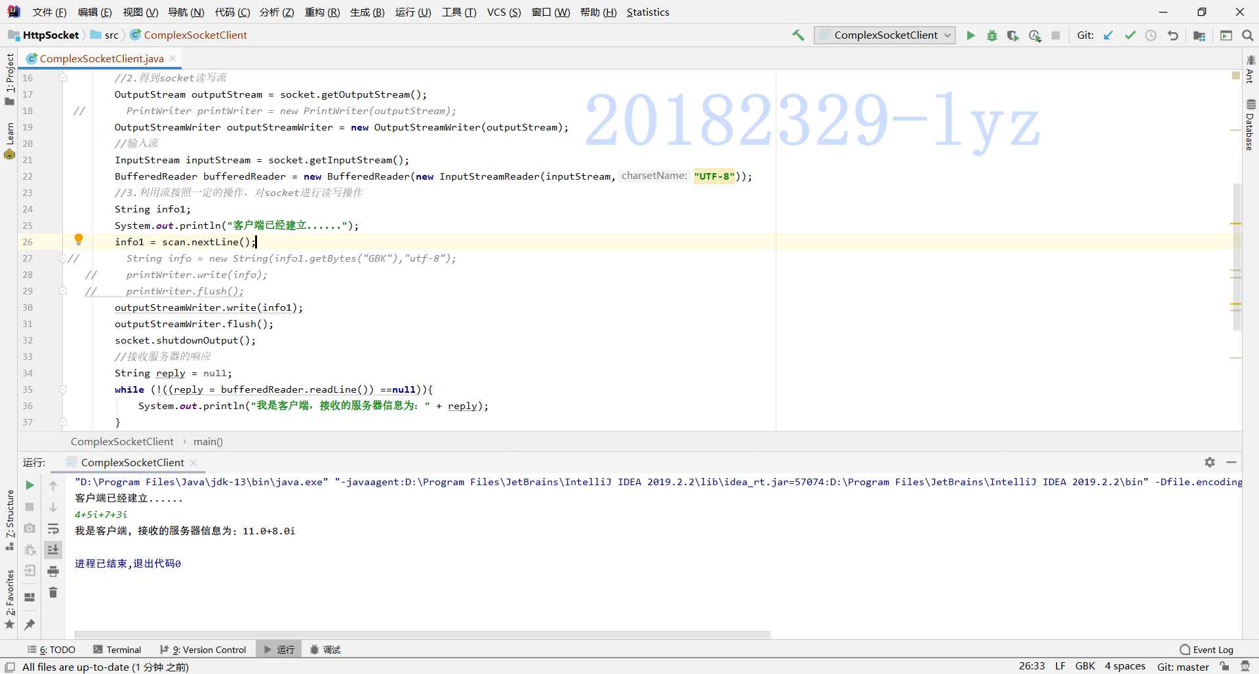Click Git Commit green checkmark
The height and width of the screenshot is (674, 1259).
1130,35
